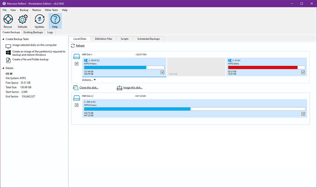Open the Actions dropdown

pos(89,80)
